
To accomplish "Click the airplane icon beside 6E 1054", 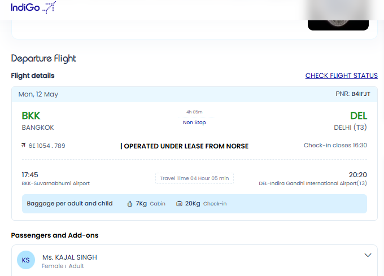I will [x=24, y=146].
